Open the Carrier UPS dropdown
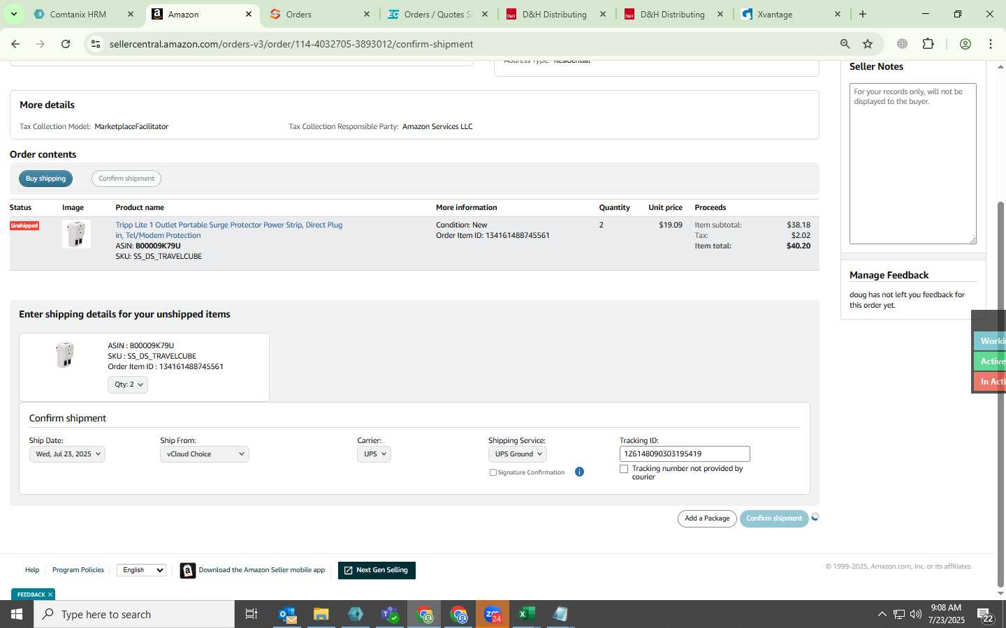Viewport: 1006px width, 628px height. point(374,454)
